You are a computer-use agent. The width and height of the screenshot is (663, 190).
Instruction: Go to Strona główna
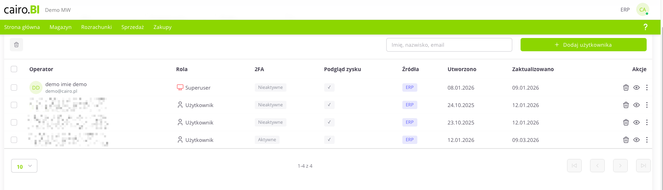point(22,27)
